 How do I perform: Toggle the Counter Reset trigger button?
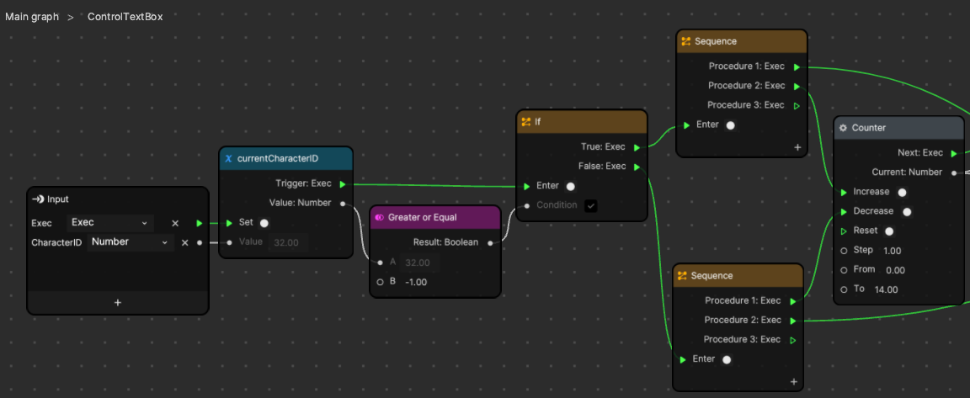coord(888,231)
